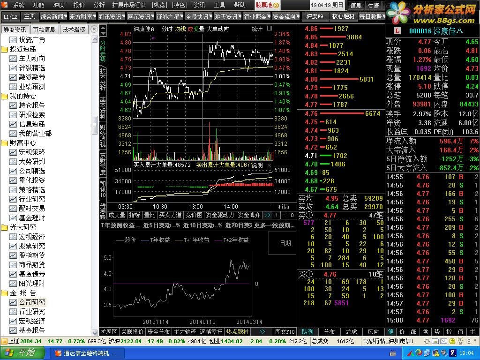
Task: Click the 主页 home button
Action: (x=30, y=16)
